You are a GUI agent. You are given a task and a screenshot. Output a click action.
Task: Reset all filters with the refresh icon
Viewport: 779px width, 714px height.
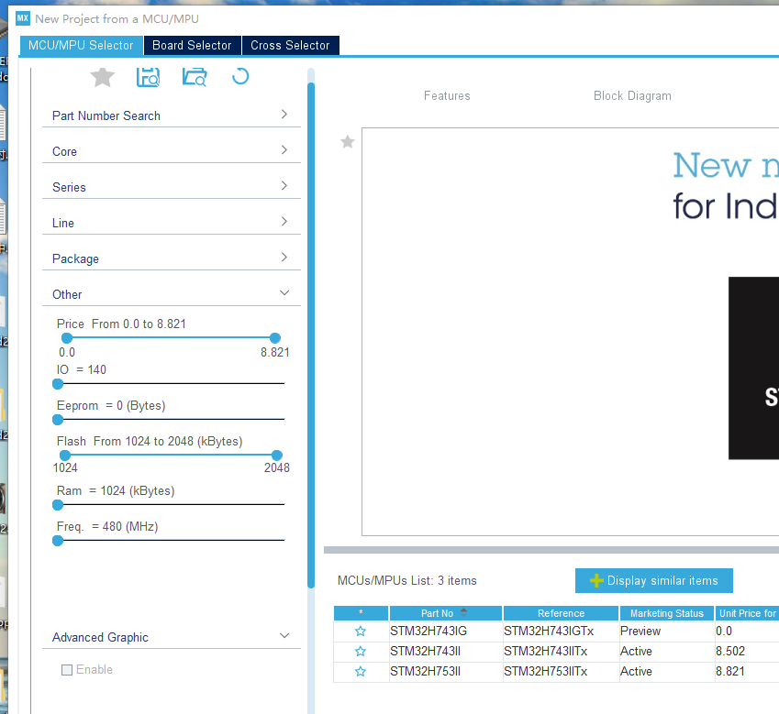[x=240, y=76]
